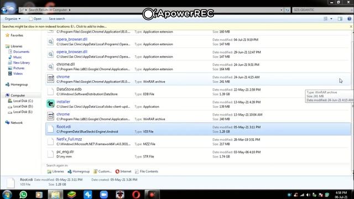
Task: Search again on the Internet
Action: (123, 171)
